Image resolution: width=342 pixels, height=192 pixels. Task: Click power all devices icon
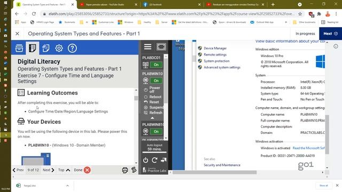pyautogui.click(x=145, y=160)
